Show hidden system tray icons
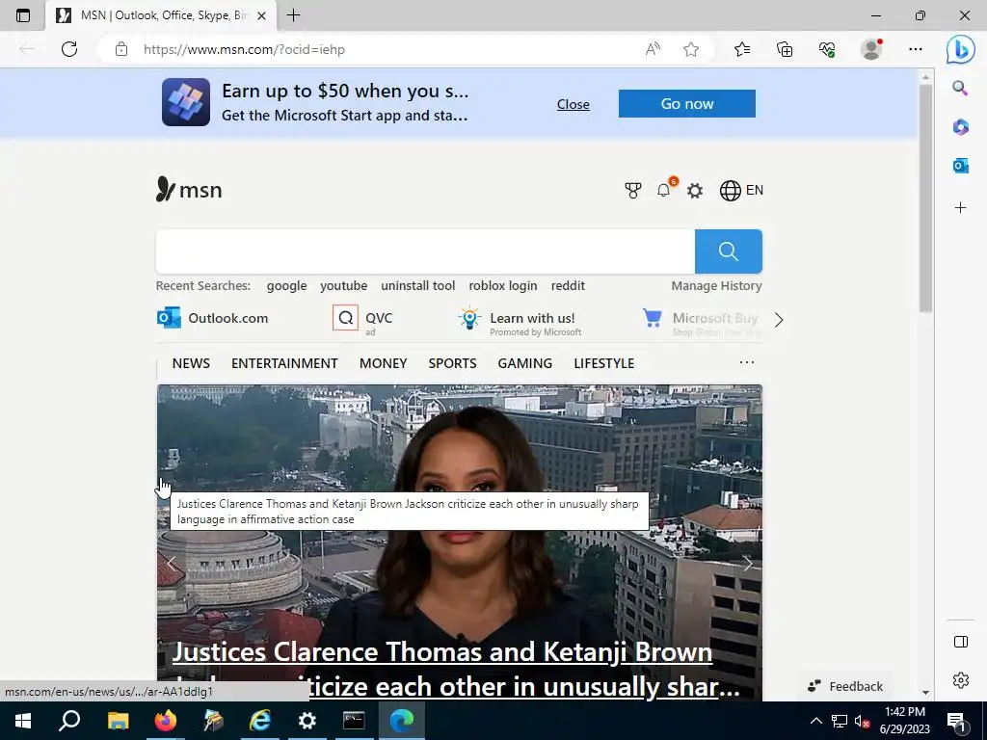Viewport: 987px width, 740px height. pos(815,721)
